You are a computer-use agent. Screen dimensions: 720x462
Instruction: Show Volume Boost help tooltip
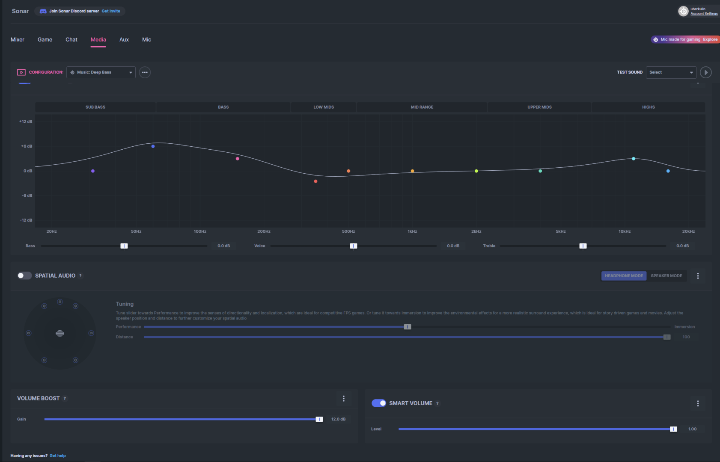(x=65, y=399)
